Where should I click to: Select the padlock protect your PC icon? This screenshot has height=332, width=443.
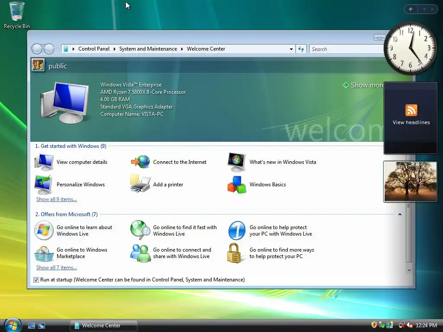(234, 253)
